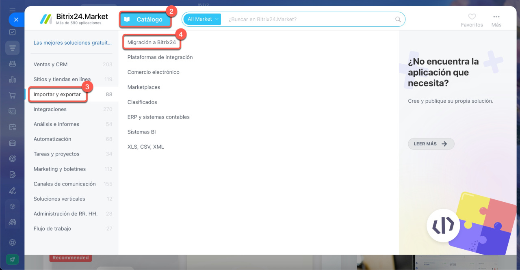
Task: Select the Automatización category
Action: (73, 139)
